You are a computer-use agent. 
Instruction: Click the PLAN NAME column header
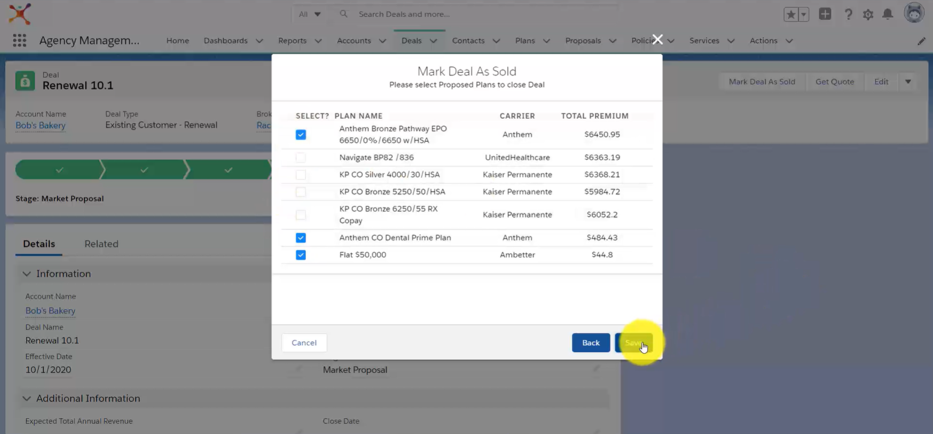358,116
